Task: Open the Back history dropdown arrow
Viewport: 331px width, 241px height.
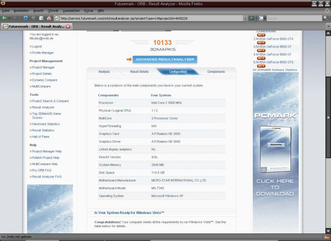Action: click(9, 18)
